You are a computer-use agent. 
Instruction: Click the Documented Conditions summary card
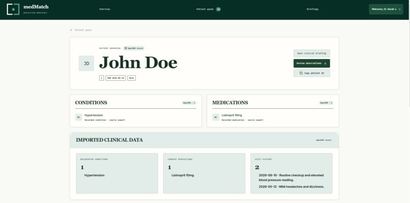(x=117, y=173)
